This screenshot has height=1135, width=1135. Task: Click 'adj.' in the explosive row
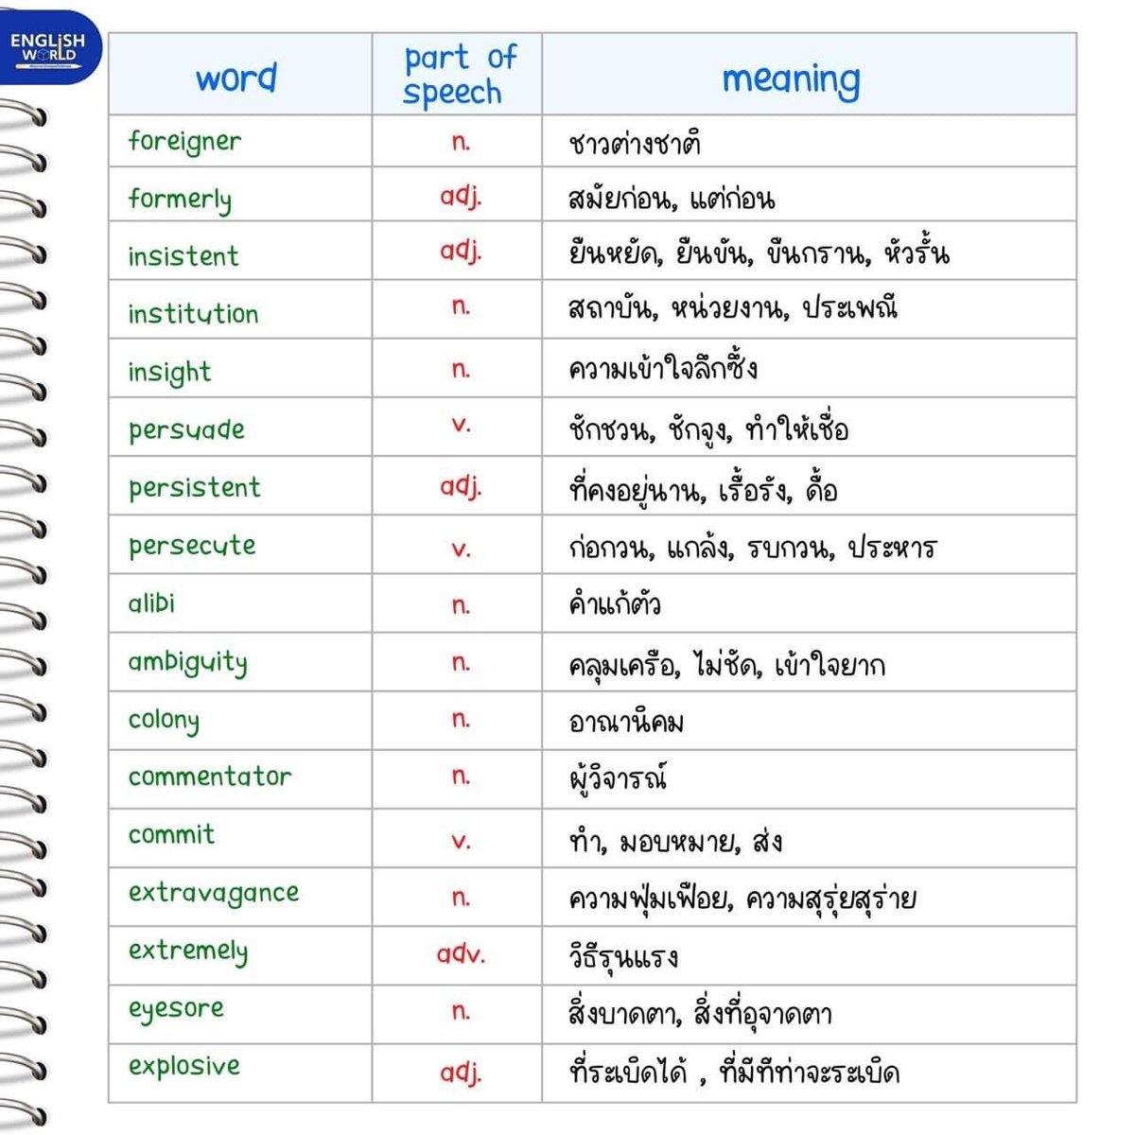pyautogui.click(x=461, y=1074)
